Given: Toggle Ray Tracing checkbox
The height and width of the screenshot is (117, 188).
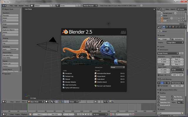Looking at the screenshot, I should point(172,97).
